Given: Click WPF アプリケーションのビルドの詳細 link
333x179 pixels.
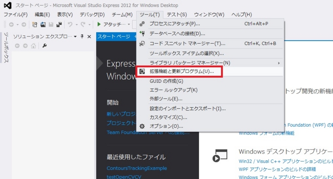Looking at the screenshot, I should [277, 169].
